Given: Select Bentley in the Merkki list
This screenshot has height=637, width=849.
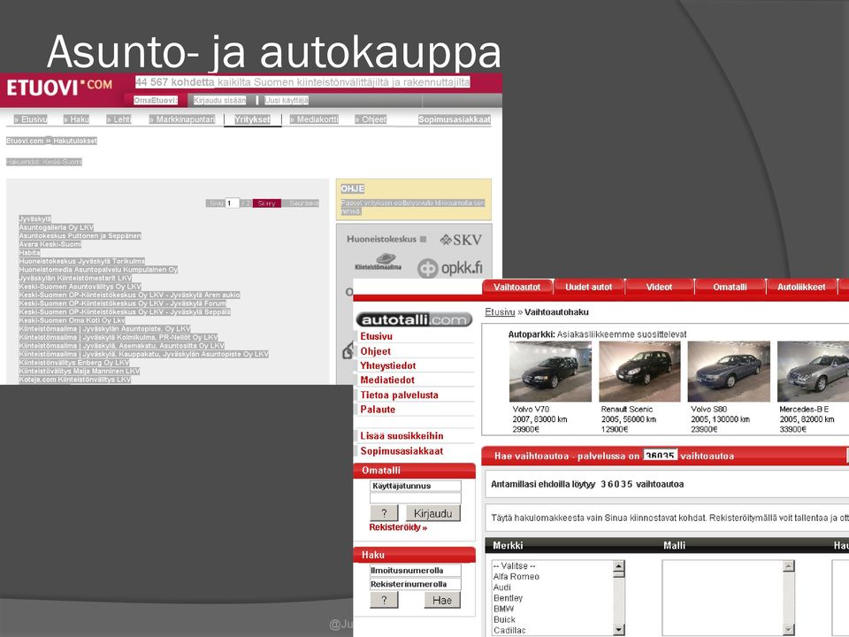Looking at the screenshot, I should (508, 598).
